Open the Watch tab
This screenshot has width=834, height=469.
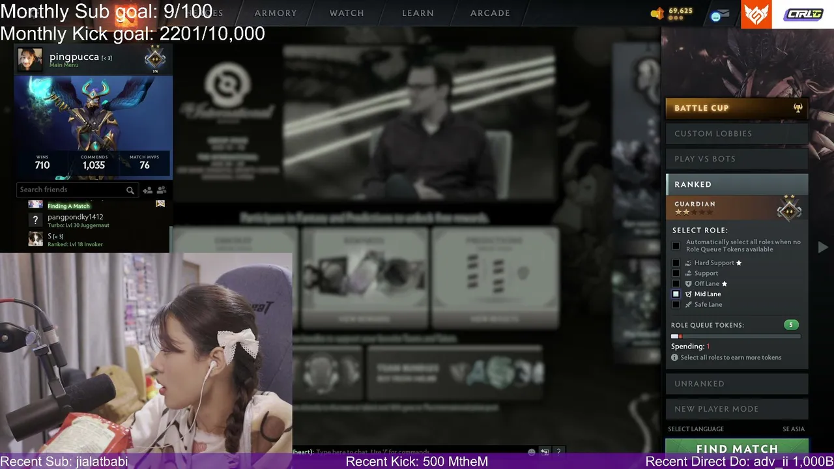(347, 13)
